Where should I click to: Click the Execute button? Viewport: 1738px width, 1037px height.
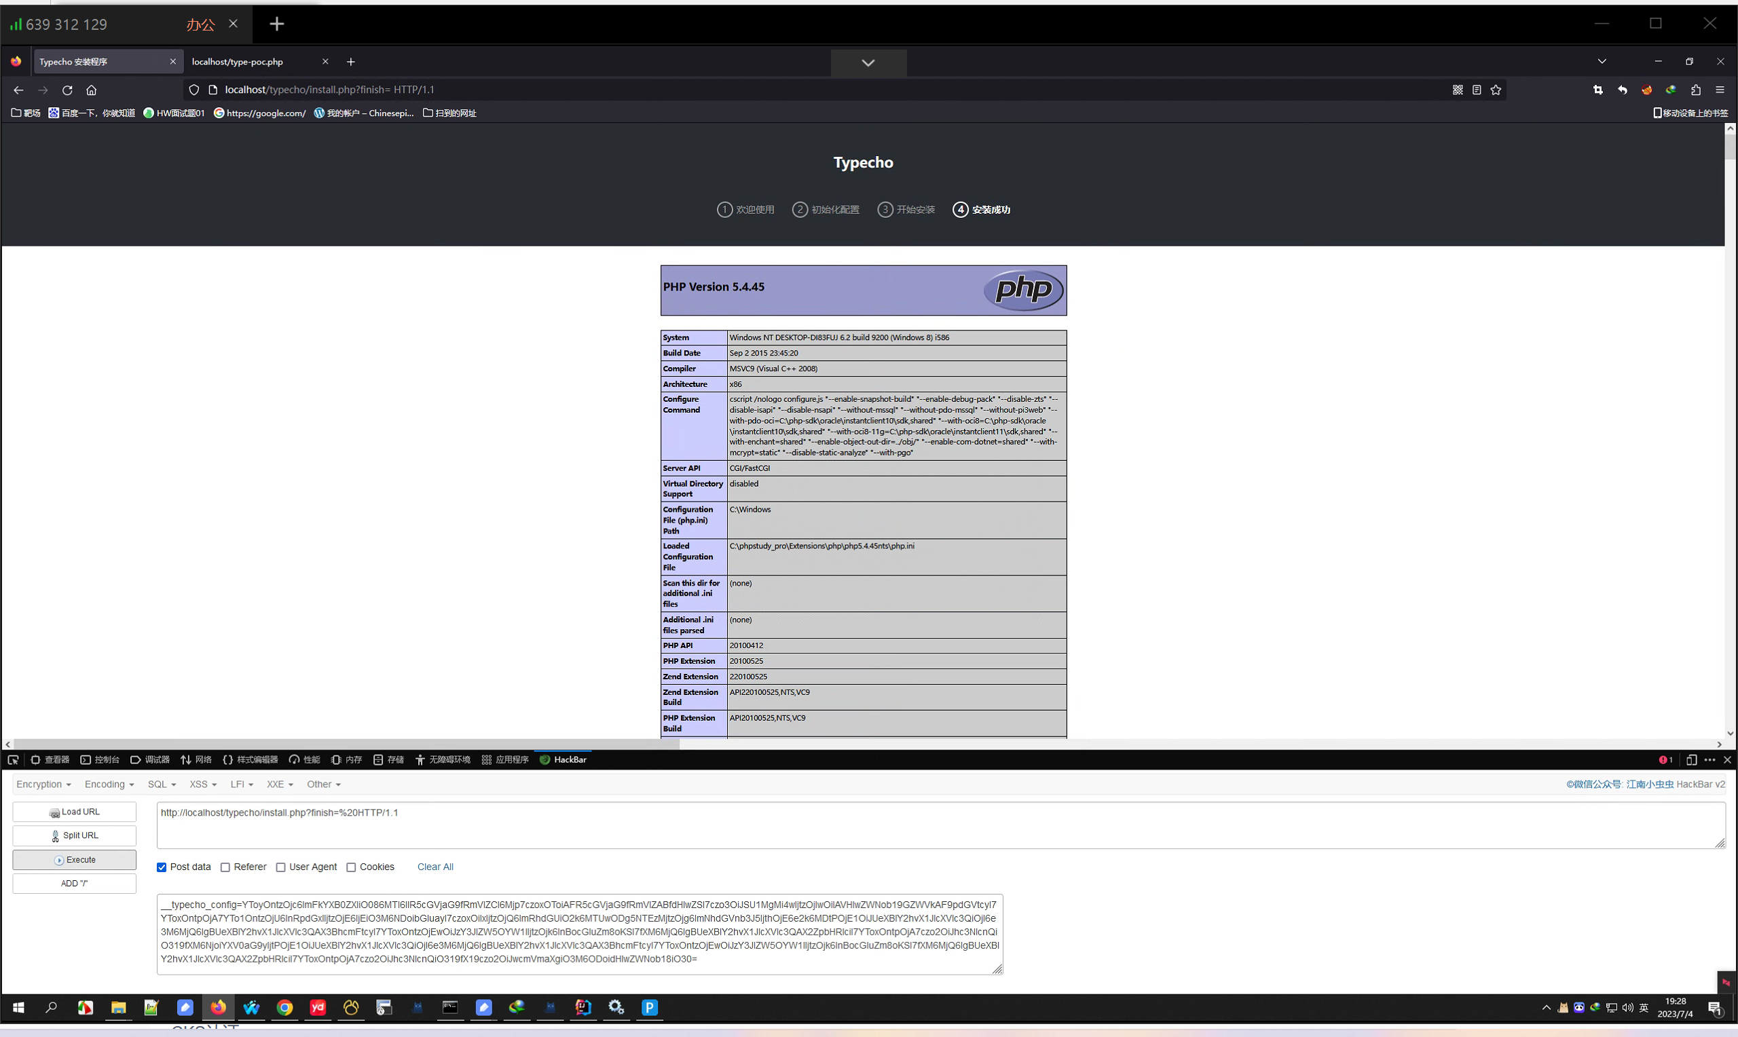[x=74, y=860]
